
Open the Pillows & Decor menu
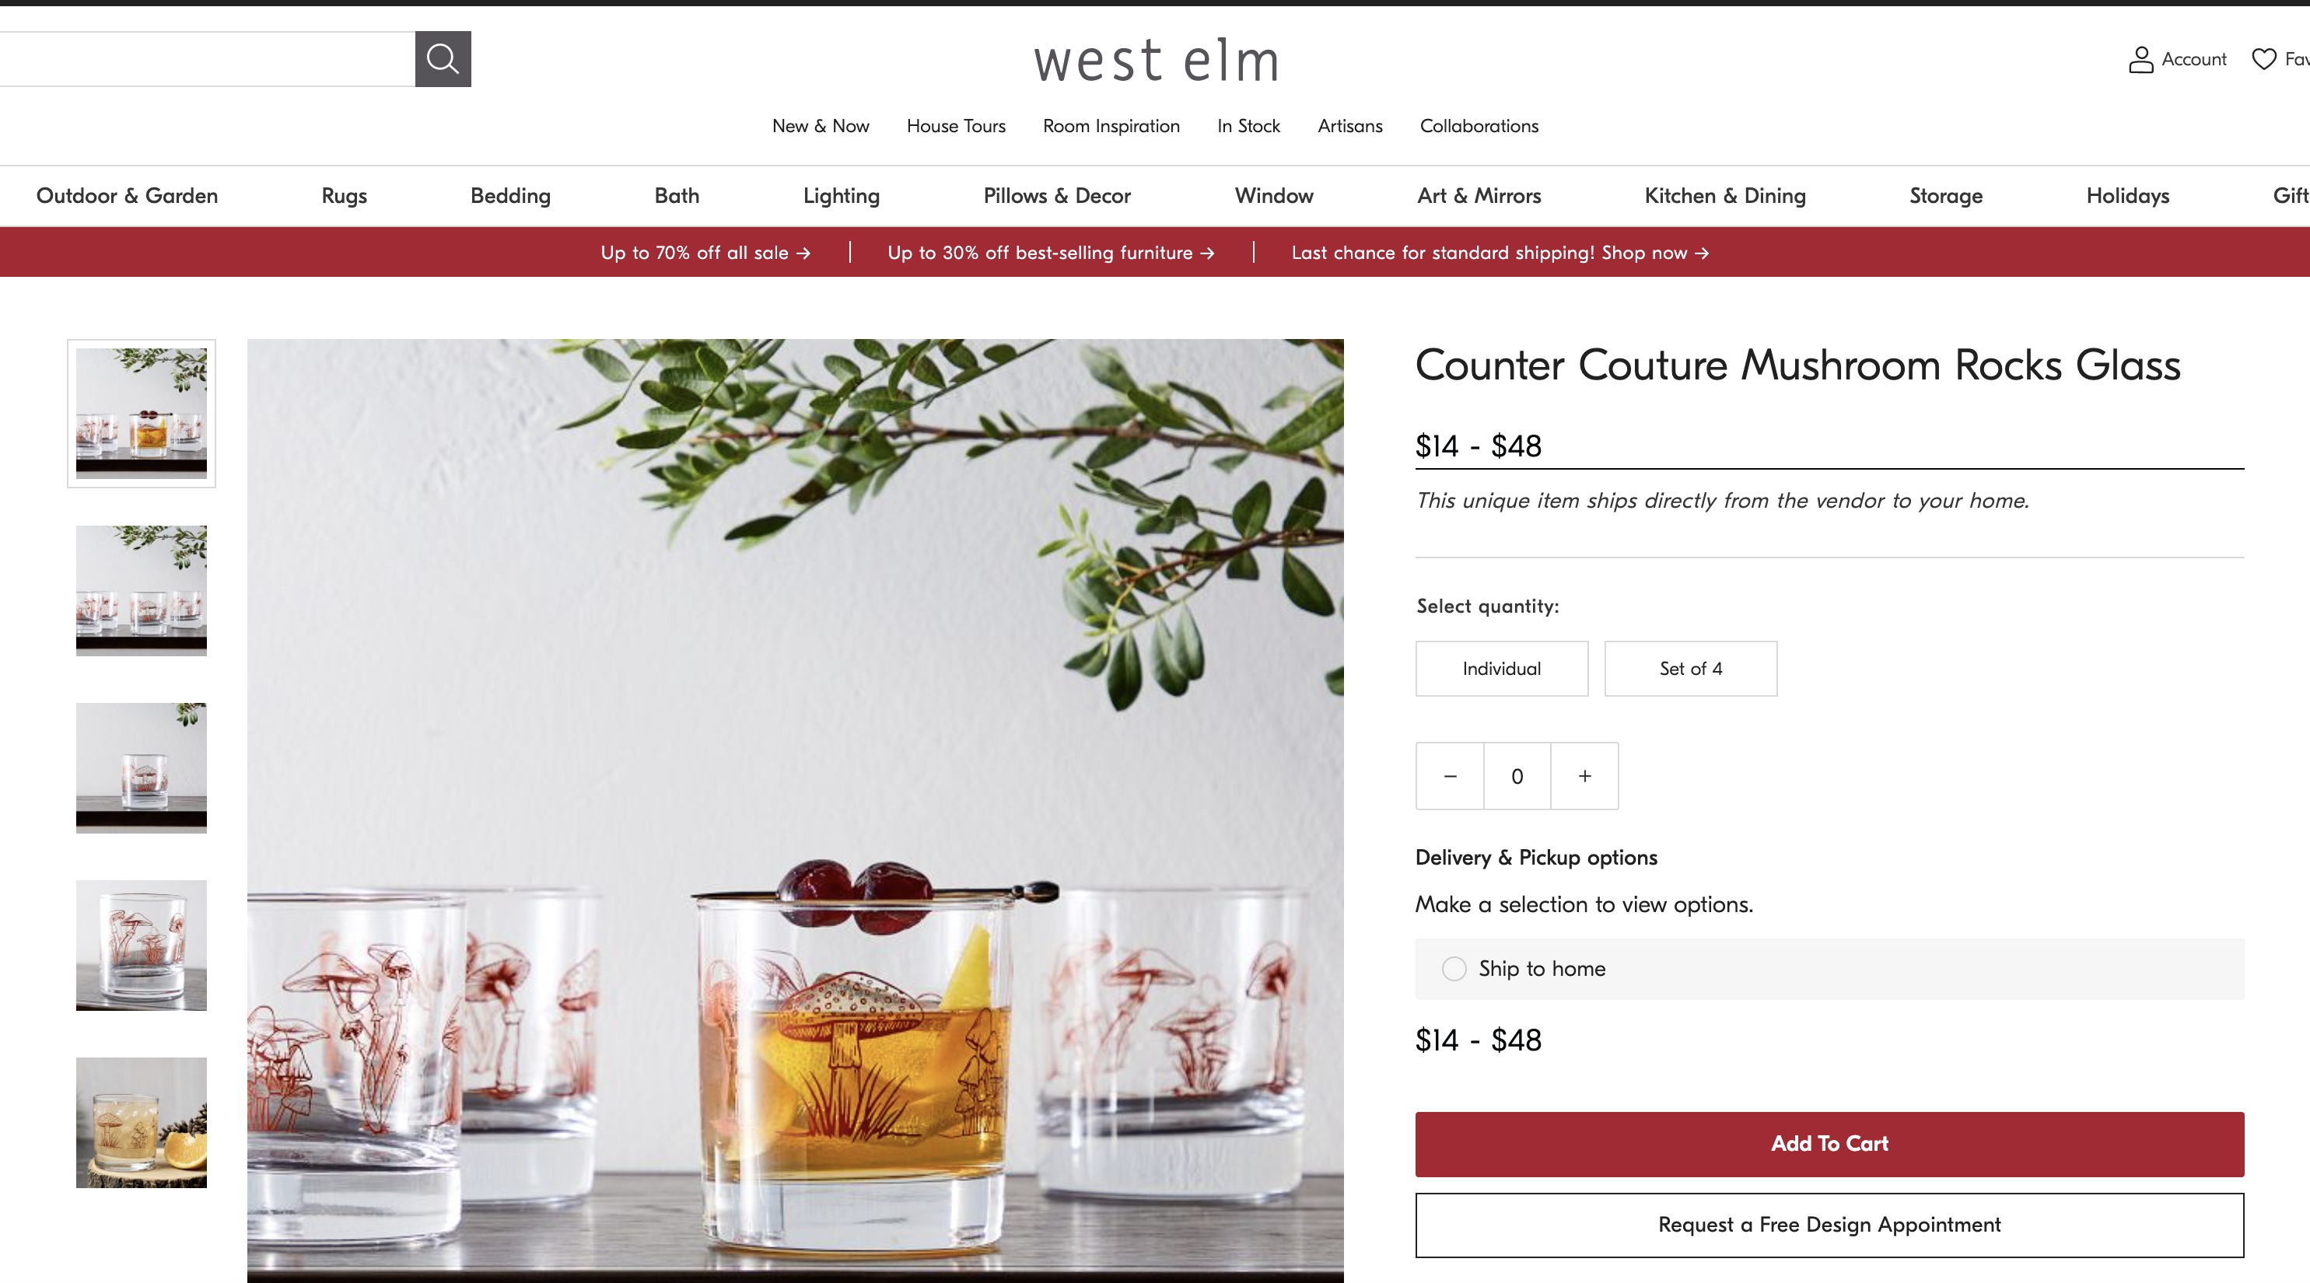[x=1056, y=195]
